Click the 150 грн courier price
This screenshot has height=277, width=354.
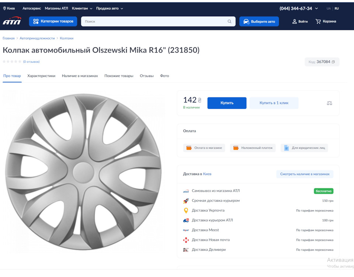click(x=327, y=201)
